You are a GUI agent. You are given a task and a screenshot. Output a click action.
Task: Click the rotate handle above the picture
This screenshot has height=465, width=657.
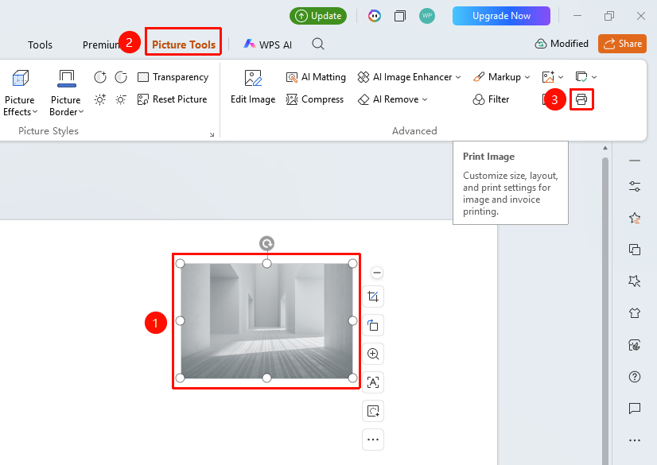(x=267, y=243)
